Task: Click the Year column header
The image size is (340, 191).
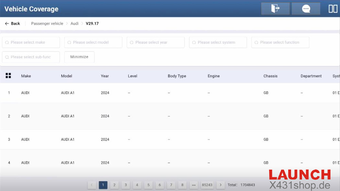Action: [105, 76]
